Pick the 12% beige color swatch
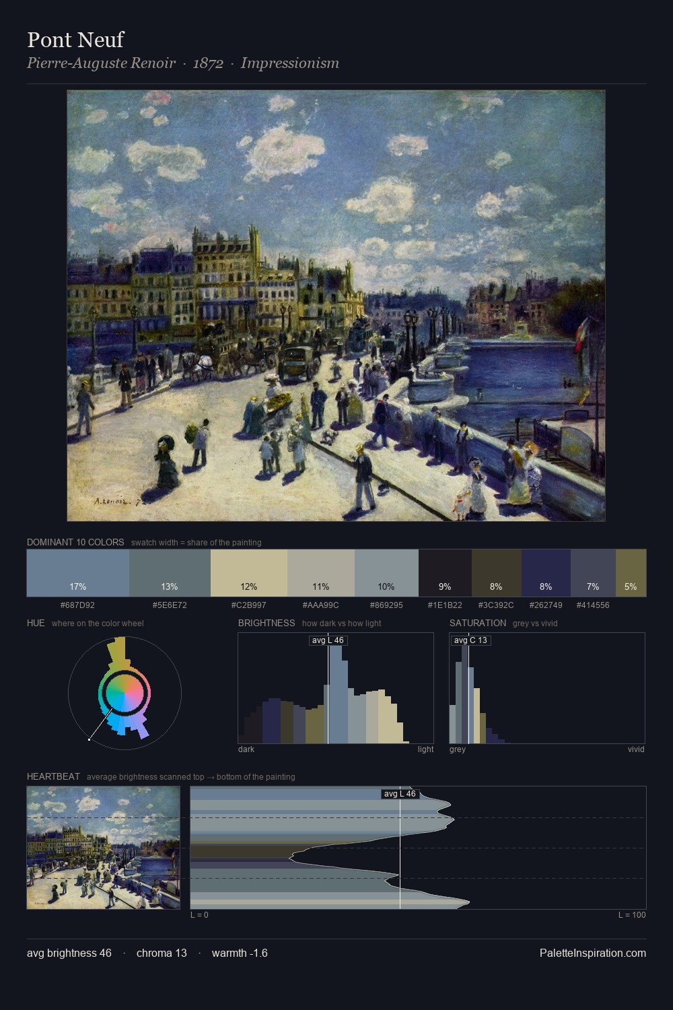 click(x=249, y=573)
